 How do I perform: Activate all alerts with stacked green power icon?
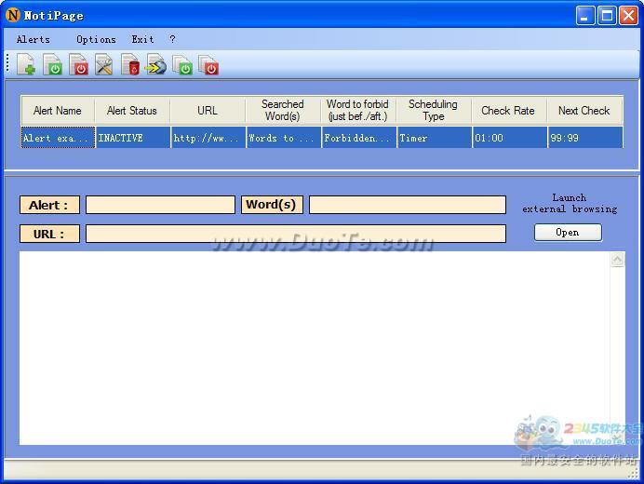tap(182, 64)
